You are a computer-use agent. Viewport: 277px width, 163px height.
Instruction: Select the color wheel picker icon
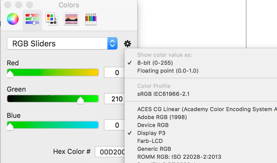[13, 19]
